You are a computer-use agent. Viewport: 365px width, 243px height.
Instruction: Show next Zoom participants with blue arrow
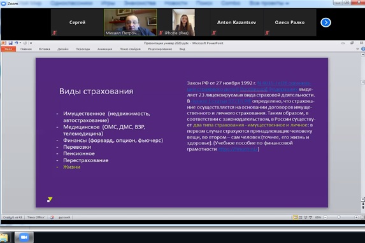click(326, 22)
